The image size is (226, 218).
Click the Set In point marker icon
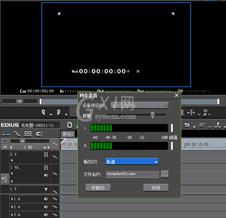(x=44, y=112)
